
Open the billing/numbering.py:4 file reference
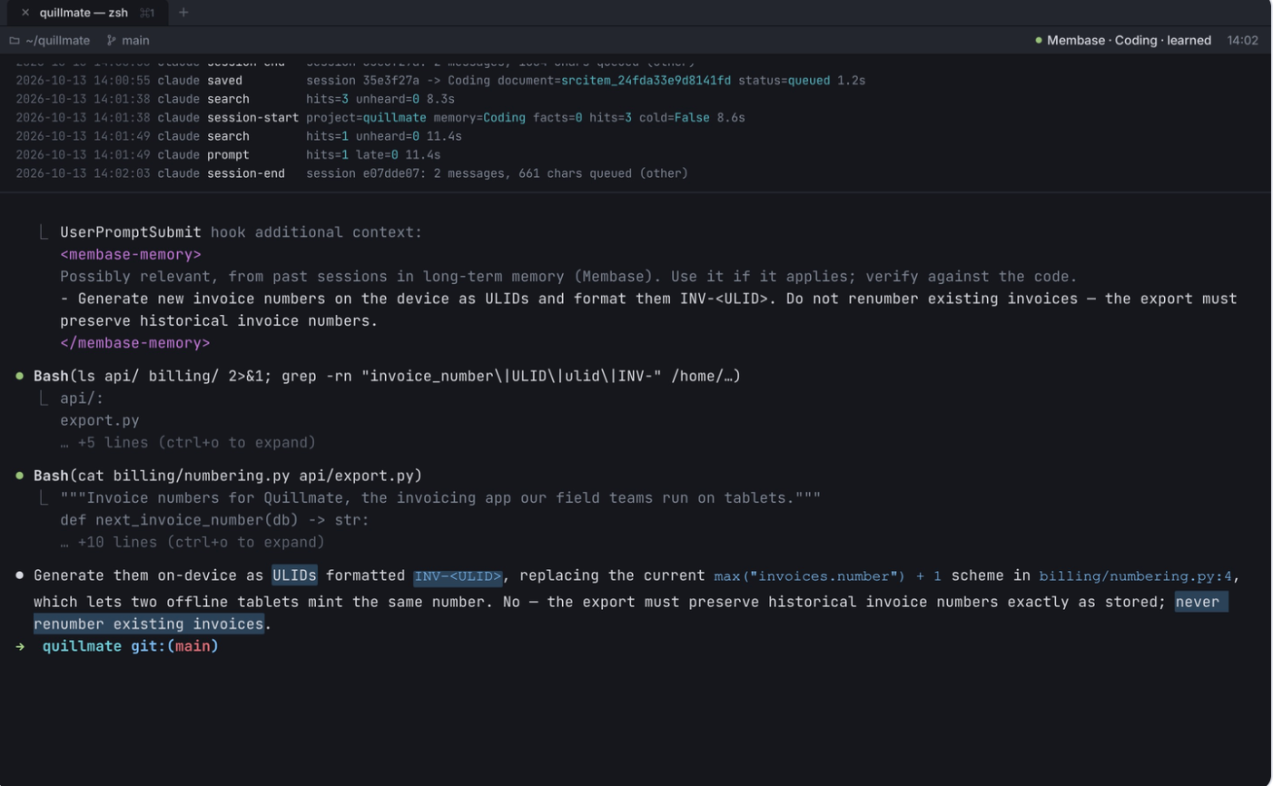pyautogui.click(x=1136, y=576)
